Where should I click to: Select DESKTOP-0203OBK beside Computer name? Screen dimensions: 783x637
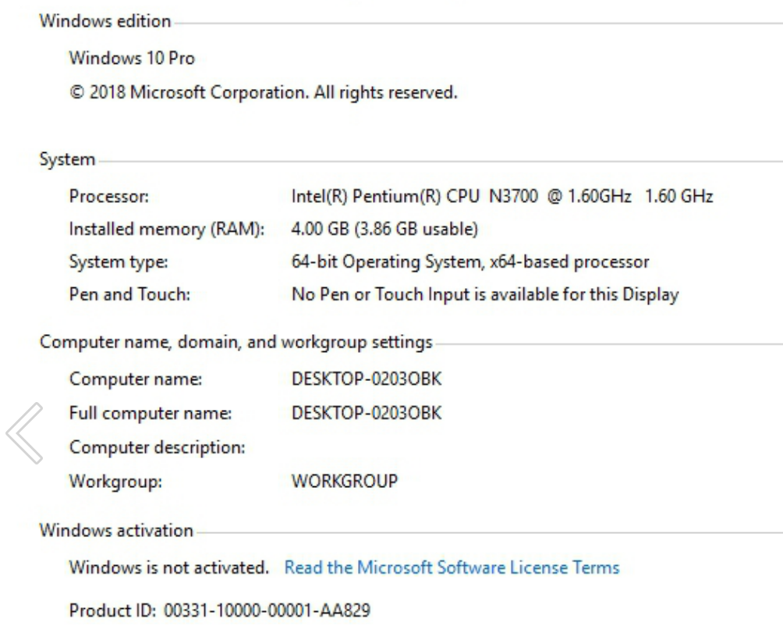pos(367,379)
